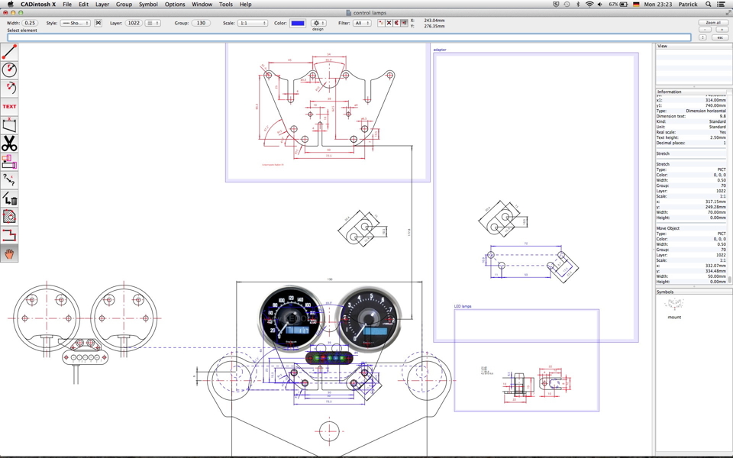
Task: Click the Group 130 field
Action: click(201, 23)
